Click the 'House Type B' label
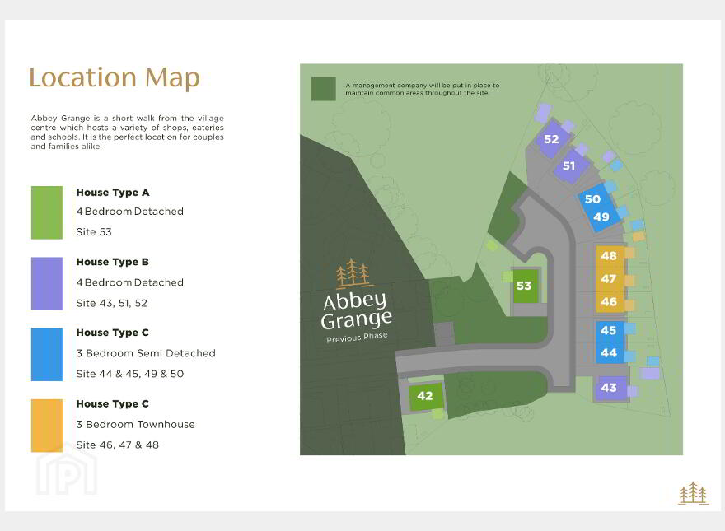Viewport: 725px width, 531px height. [112, 262]
